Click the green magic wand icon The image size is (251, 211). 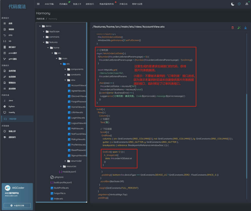(239, 28)
